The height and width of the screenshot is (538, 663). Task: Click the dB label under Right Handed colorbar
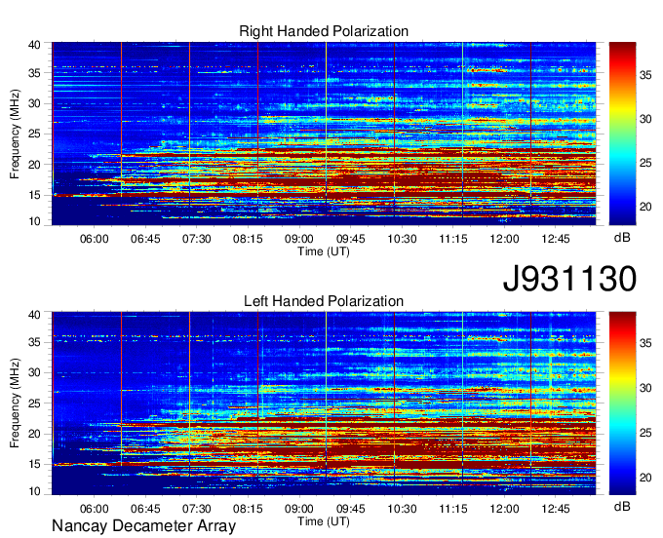pos(622,238)
